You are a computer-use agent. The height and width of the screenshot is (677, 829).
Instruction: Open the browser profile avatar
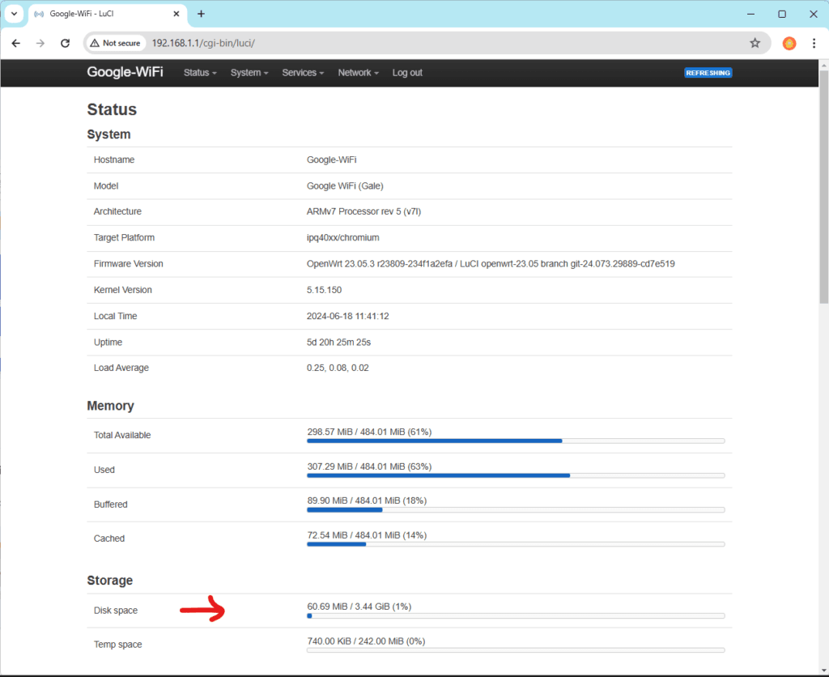(x=789, y=44)
